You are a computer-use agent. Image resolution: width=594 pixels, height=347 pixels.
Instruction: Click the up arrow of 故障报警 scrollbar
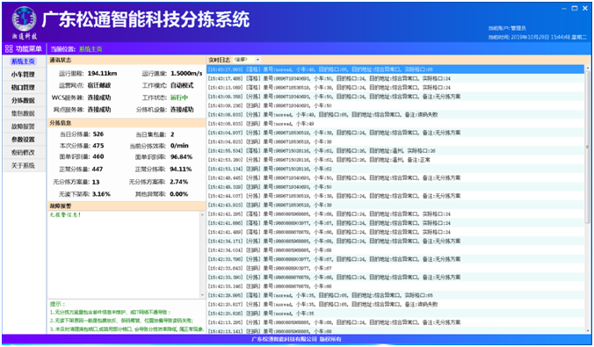202,215
